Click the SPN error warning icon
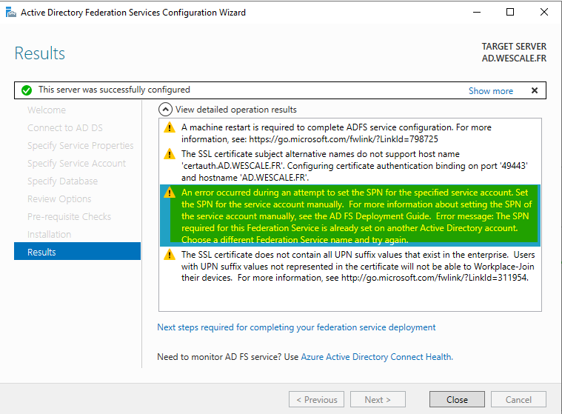The height and width of the screenshot is (414, 562). pos(169,193)
